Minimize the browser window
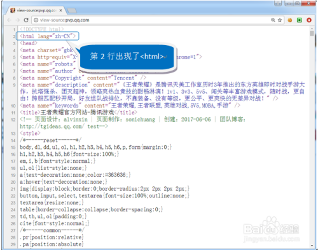Viewport: 318px width, 250px height. pyautogui.click(x=289, y=3)
